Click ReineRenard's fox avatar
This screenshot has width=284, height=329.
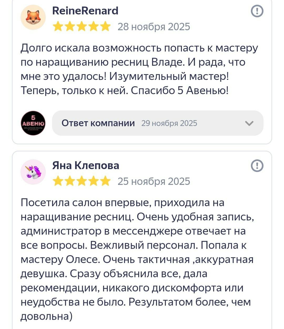[33, 18]
